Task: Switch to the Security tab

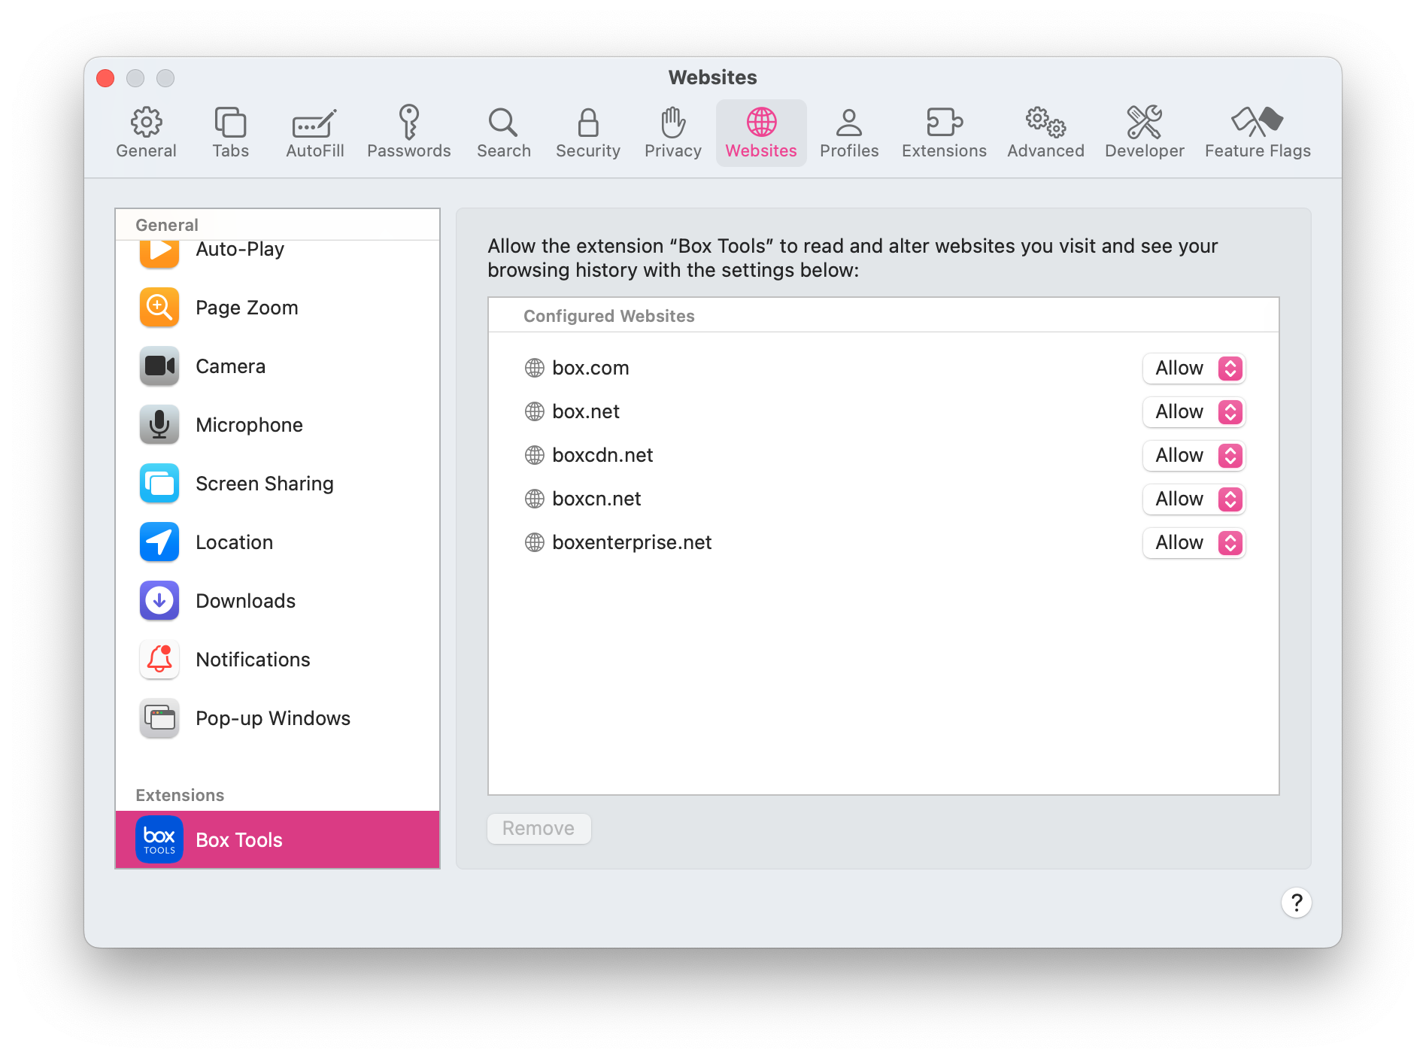Action: click(x=587, y=132)
